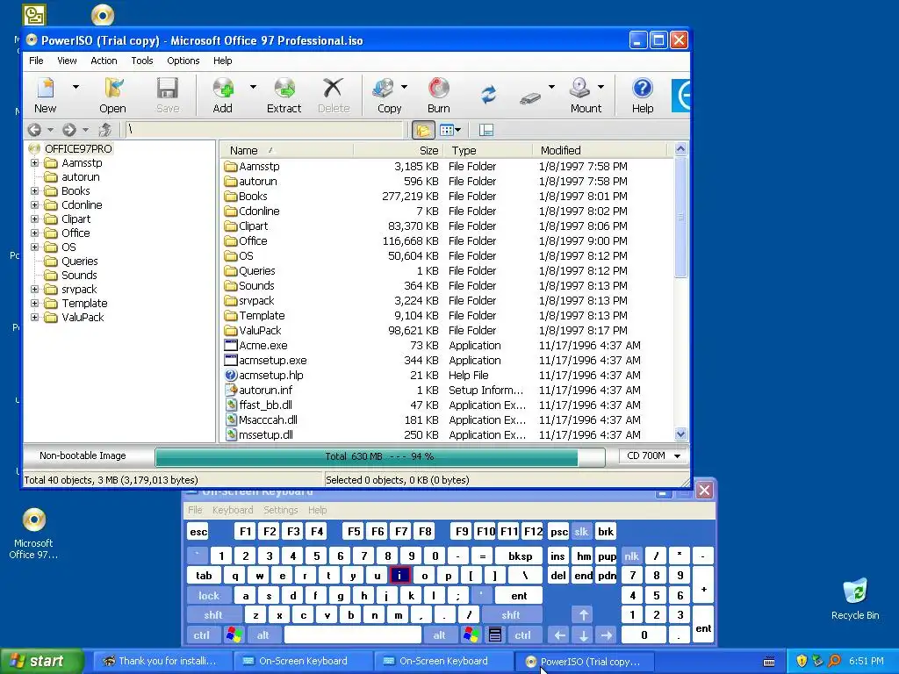The width and height of the screenshot is (899, 674).
Task: Toggle the left shft key on keyboard
Action: [x=212, y=615]
